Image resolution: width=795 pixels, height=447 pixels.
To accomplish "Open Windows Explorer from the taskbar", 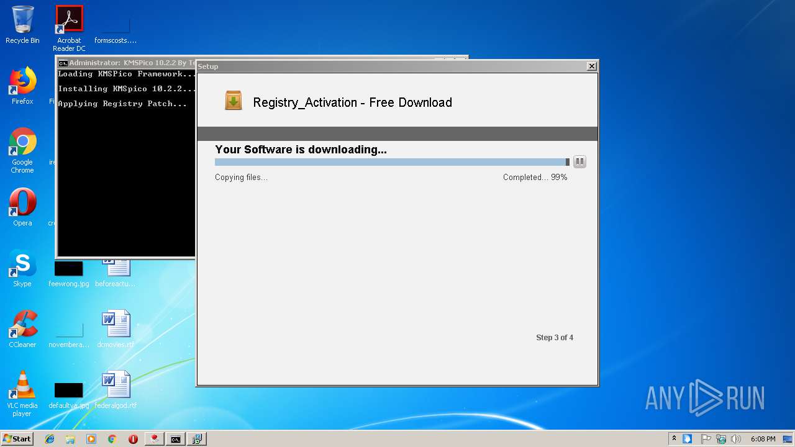I will point(70,439).
